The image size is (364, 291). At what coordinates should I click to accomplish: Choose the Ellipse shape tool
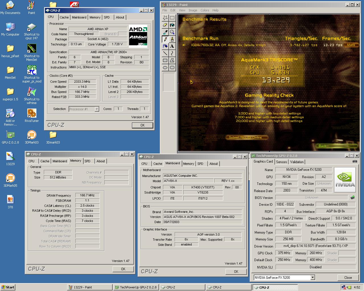pos(165,67)
